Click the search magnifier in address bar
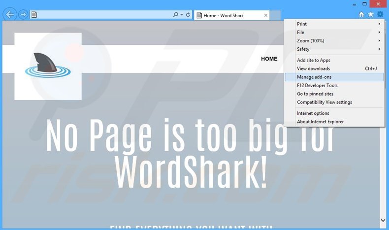The image size is (389, 230). (x=175, y=15)
